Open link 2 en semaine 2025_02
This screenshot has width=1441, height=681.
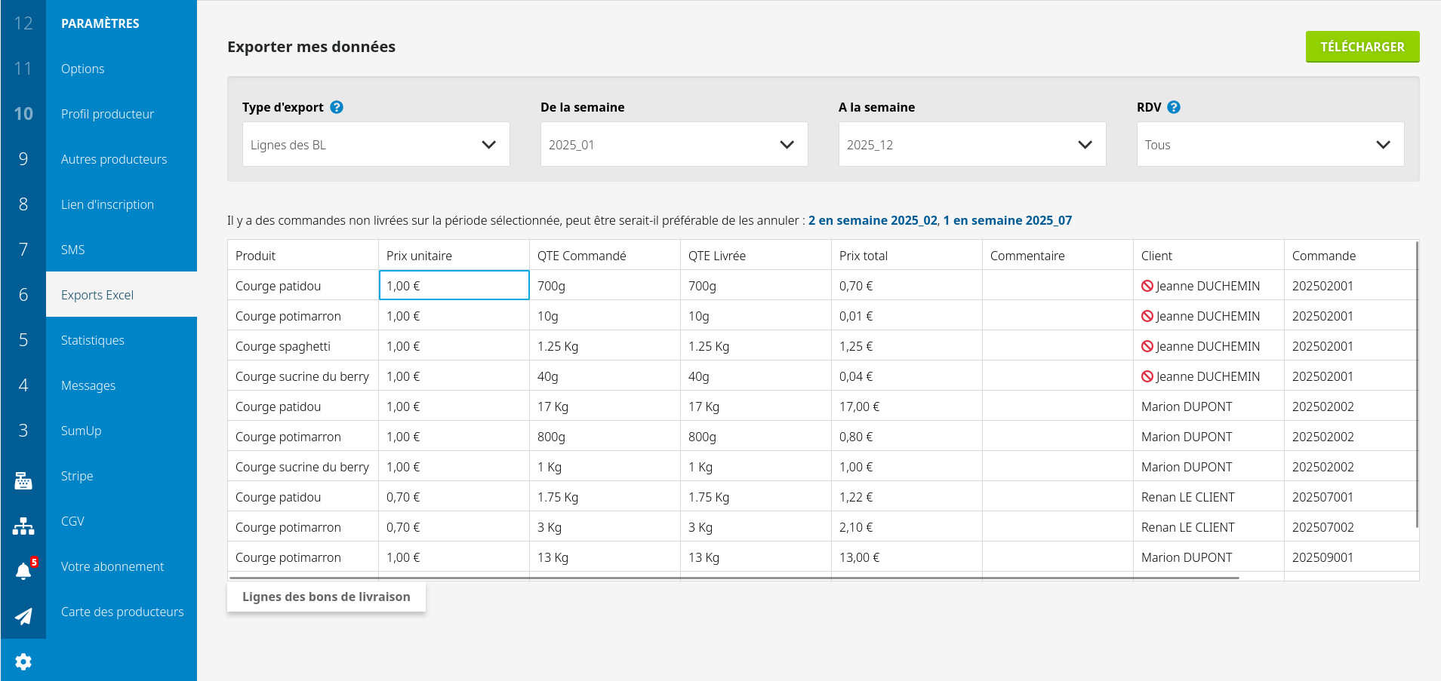point(872,220)
